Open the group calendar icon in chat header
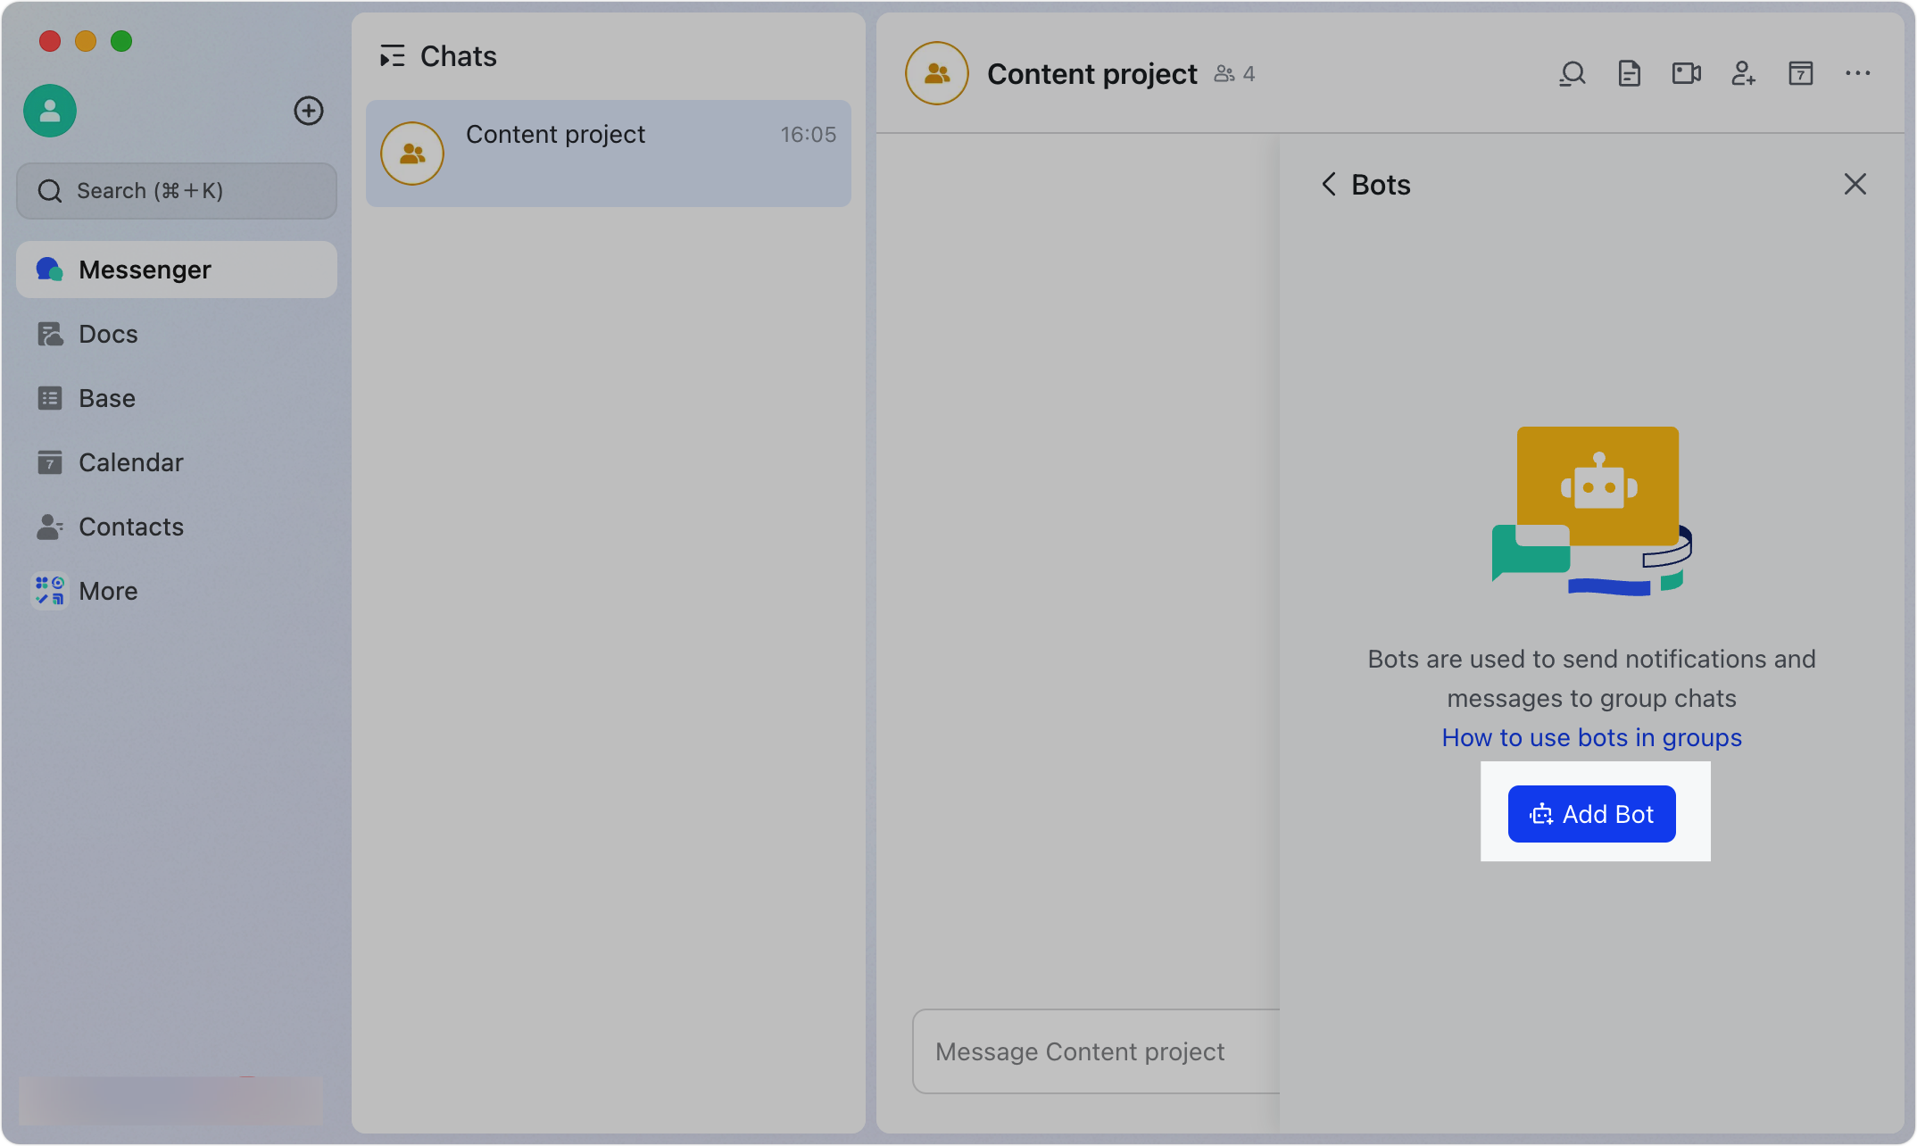Screen dimensions: 1917x1146 pos(1801,73)
